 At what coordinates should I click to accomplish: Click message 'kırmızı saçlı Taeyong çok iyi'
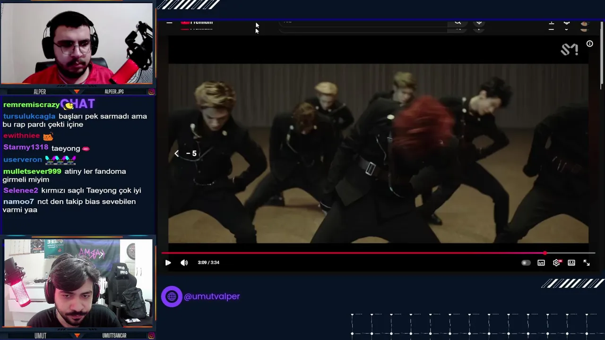point(91,190)
